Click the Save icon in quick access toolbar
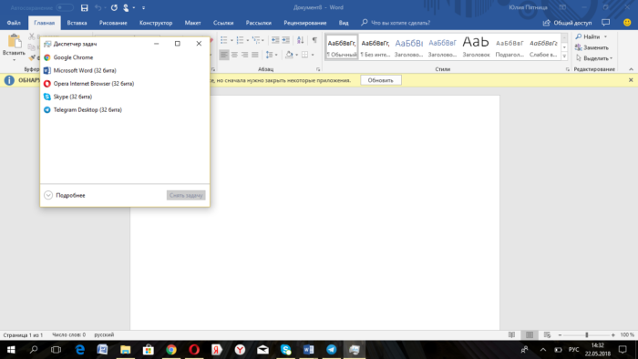This screenshot has width=638, height=359. (84, 7)
